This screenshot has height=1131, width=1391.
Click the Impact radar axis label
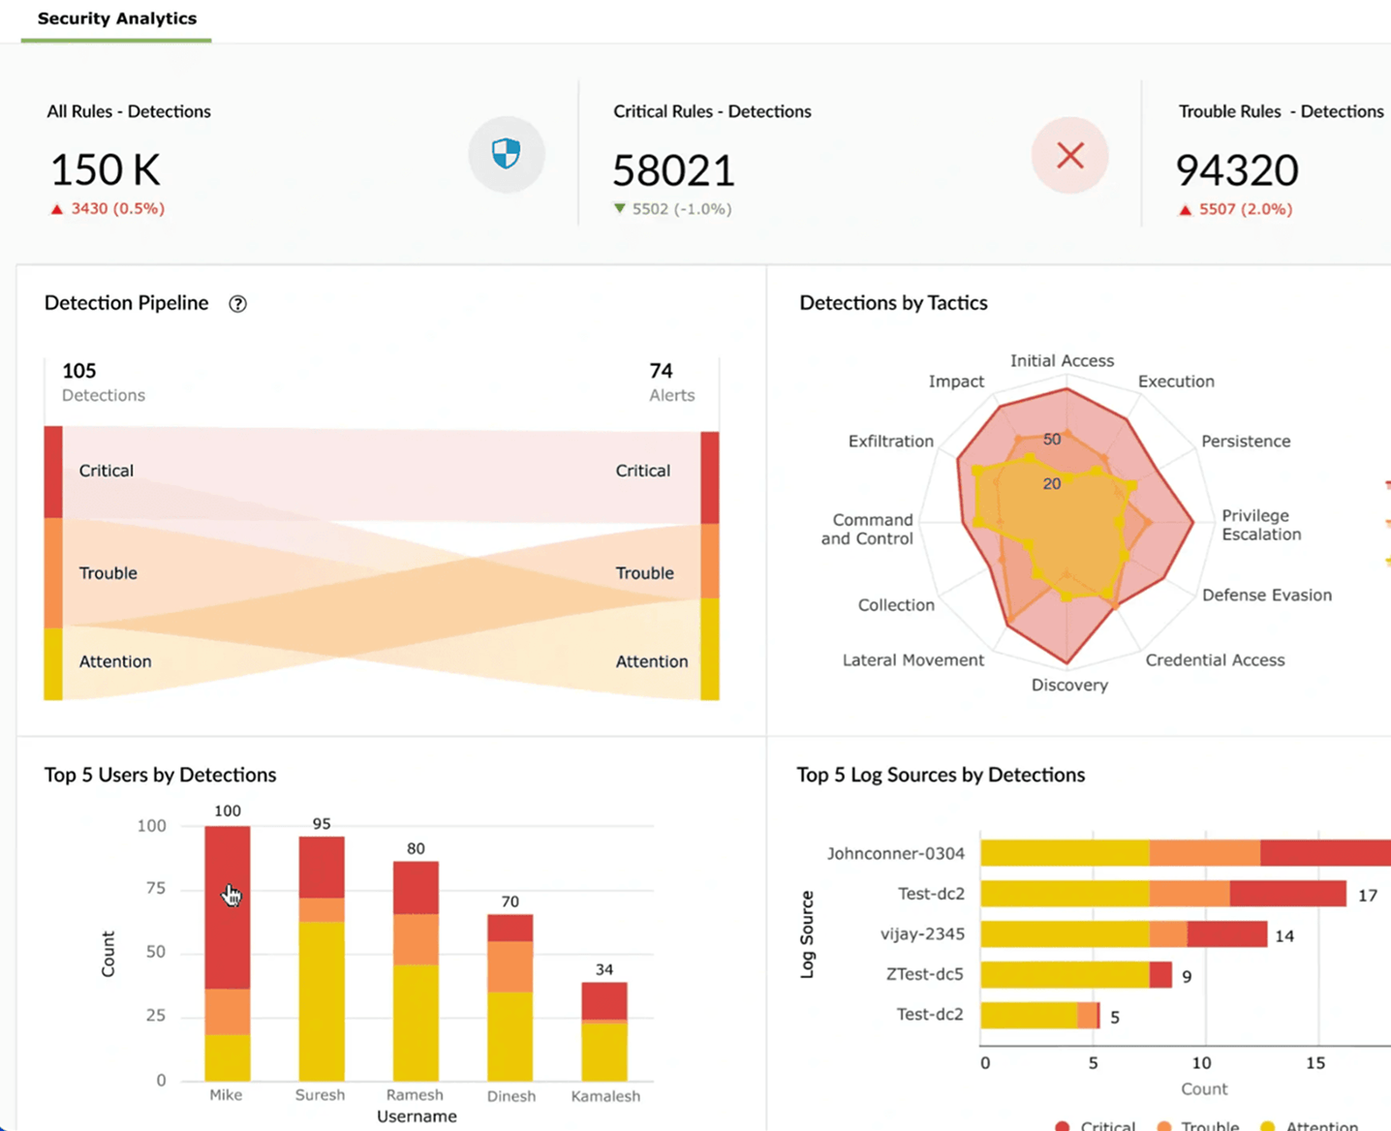[x=956, y=382]
